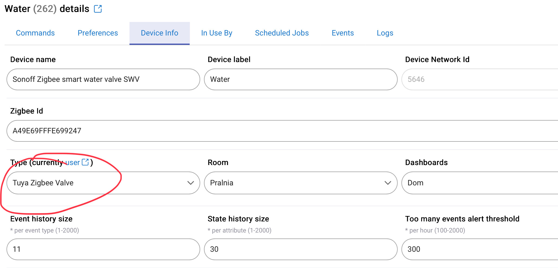Open device details in new window icon
This screenshot has height=268, width=558.
(98, 9)
